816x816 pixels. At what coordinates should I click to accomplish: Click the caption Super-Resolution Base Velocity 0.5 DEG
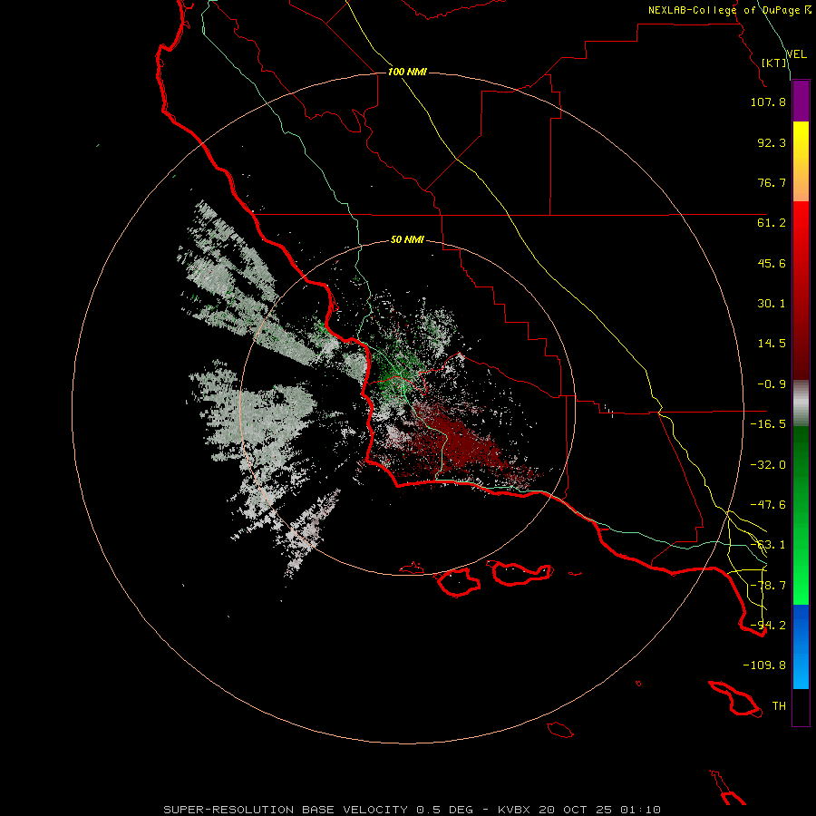[318, 810]
